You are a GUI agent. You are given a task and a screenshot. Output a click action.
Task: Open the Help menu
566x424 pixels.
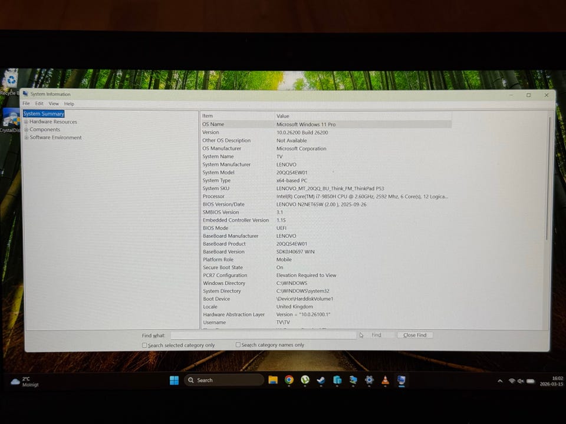click(x=70, y=104)
